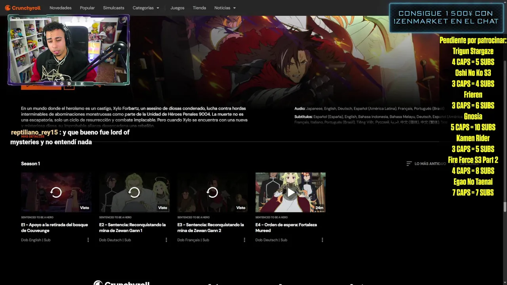Click the Audio languages line
Screen dimensions: 507x285
[x=369, y=108]
